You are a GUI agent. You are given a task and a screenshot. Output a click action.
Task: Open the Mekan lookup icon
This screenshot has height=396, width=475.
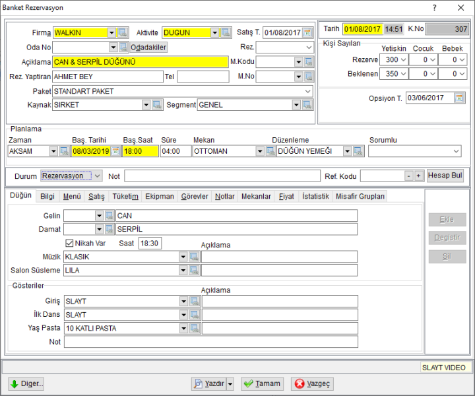270,151
